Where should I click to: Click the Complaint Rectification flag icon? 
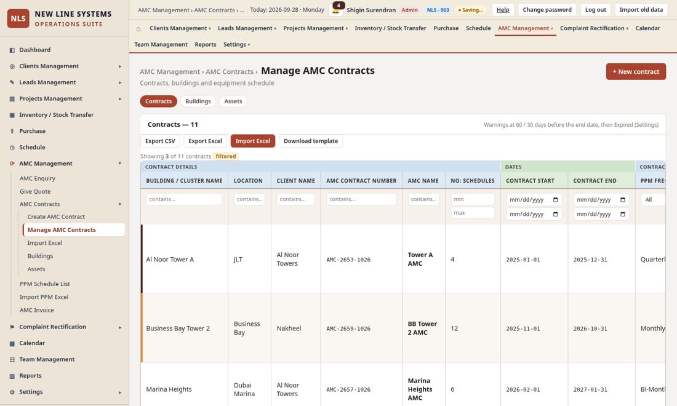click(12, 327)
